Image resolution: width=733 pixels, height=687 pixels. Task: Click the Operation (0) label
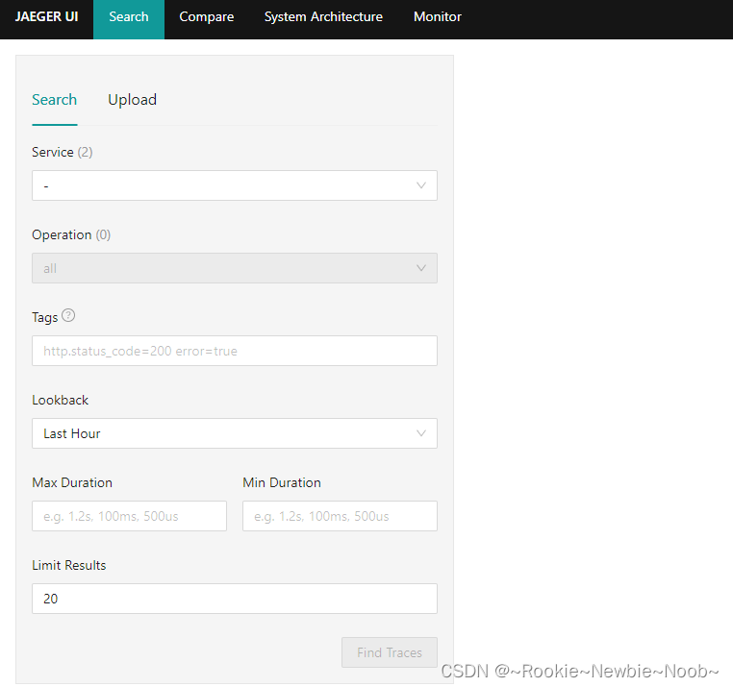coord(71,234)
